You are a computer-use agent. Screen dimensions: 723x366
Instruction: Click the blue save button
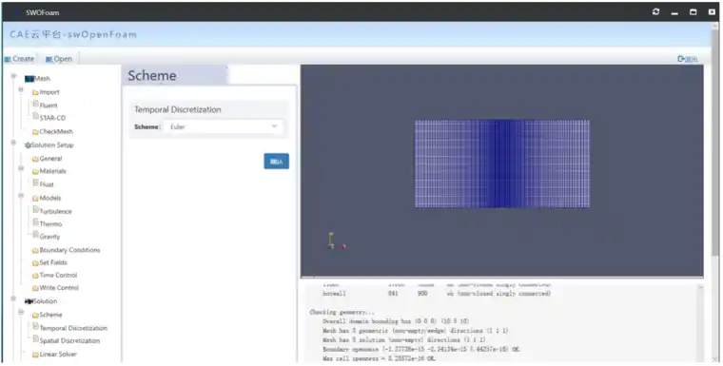(276, 162)
